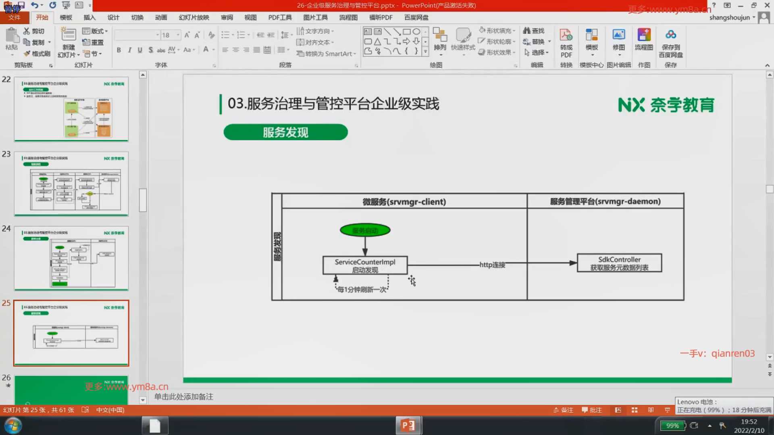Toggle underline text formatting
The height and width of the screenshot is (435, 774).
click(x=140, y=50)
